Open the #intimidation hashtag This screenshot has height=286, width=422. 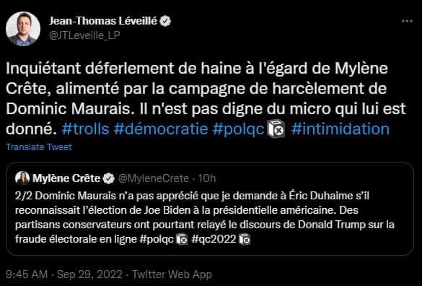(340, 129)
